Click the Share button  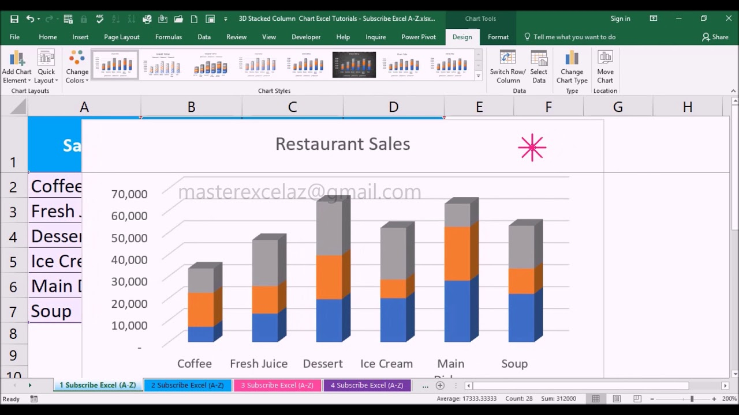coord(715,37)
